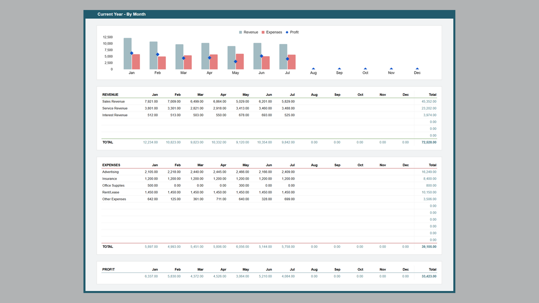Select Insurance Jan value 1,200.00

(151, 179)
